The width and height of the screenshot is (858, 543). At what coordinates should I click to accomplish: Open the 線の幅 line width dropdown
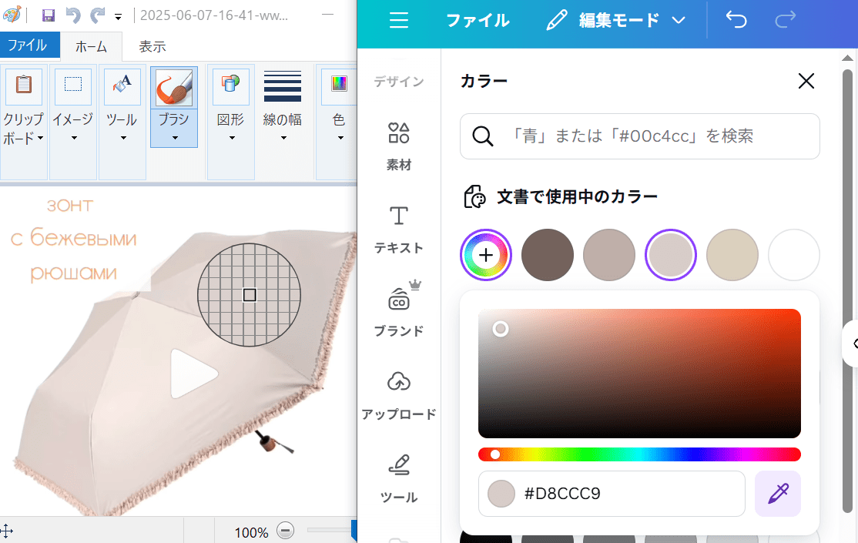(283, 138)
